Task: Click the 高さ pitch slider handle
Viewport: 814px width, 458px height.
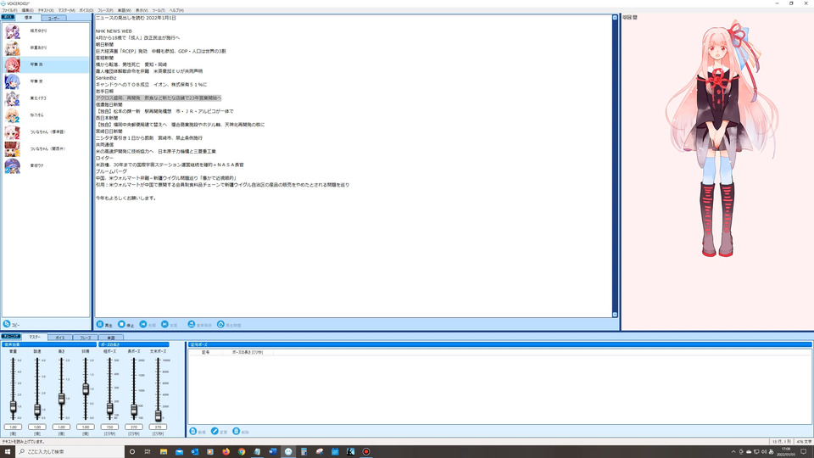Action: pos(61,399)
